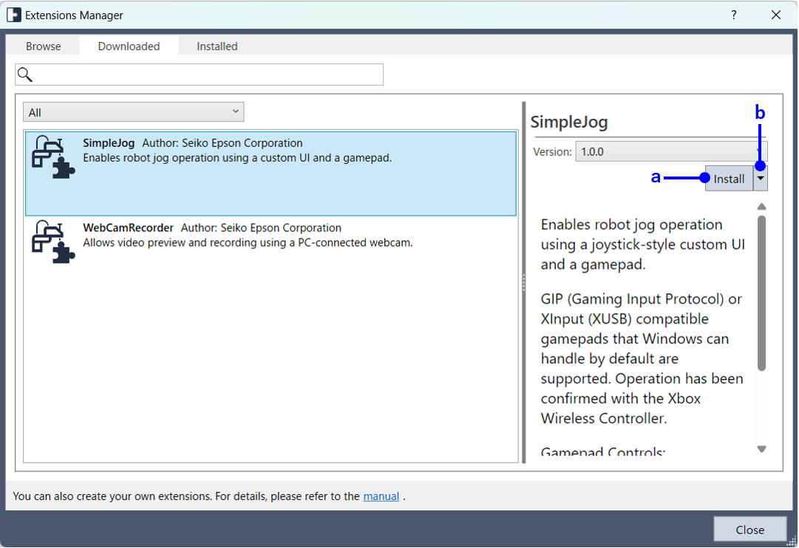This screenshot has height=548, width=799.
Task: Click the Extensions Manager title bar app icon
Action: point(13,15)
